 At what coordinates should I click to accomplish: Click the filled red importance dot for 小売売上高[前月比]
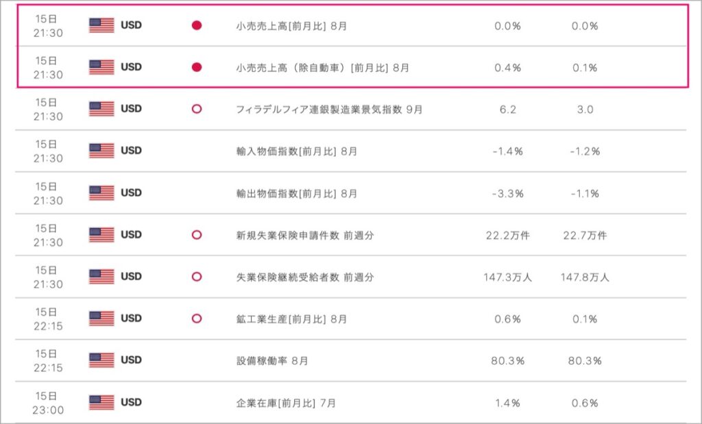point(197,25)
